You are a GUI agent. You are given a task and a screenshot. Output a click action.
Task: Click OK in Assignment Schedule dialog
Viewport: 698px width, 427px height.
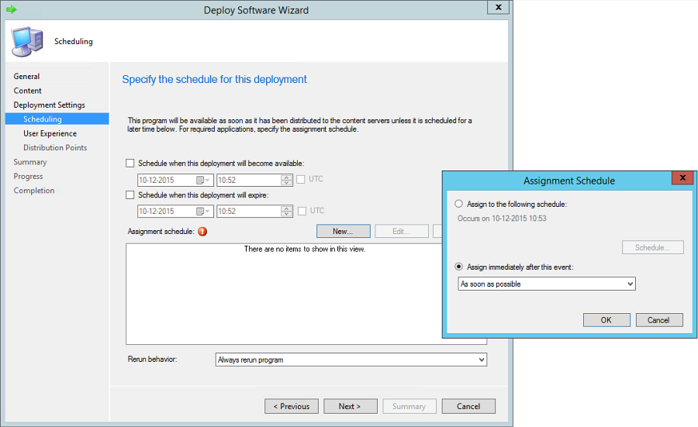606,320
